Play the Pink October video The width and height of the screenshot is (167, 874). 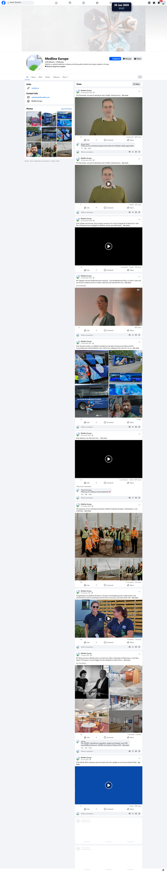point(109,246)
